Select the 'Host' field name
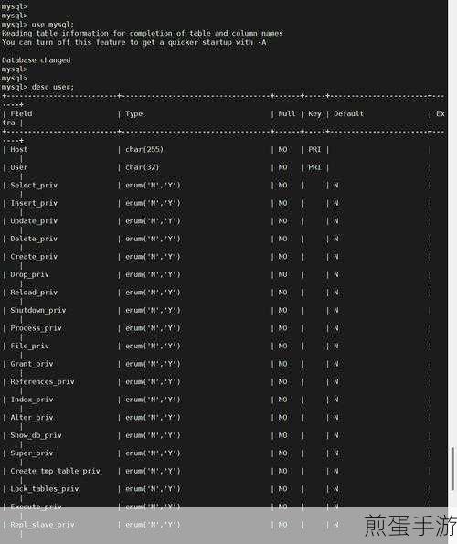 (x=18, y=150)
